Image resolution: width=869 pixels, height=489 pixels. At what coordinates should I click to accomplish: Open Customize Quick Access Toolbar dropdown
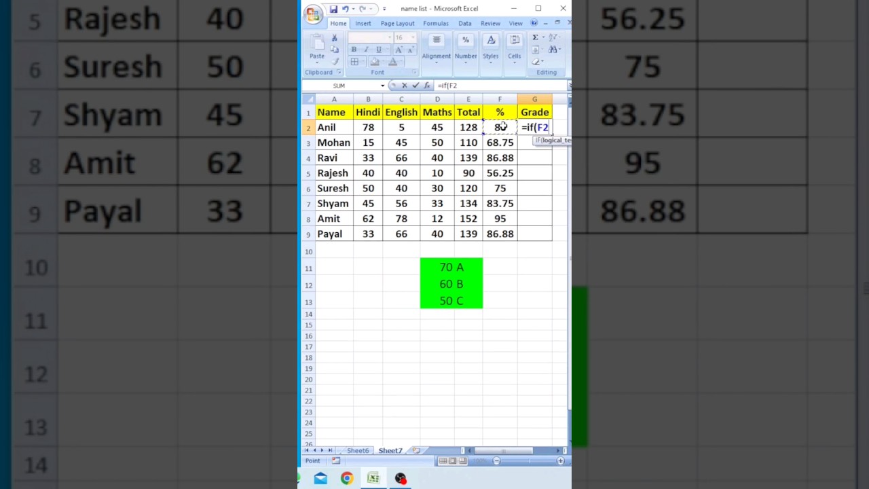(x=384, y=9)
